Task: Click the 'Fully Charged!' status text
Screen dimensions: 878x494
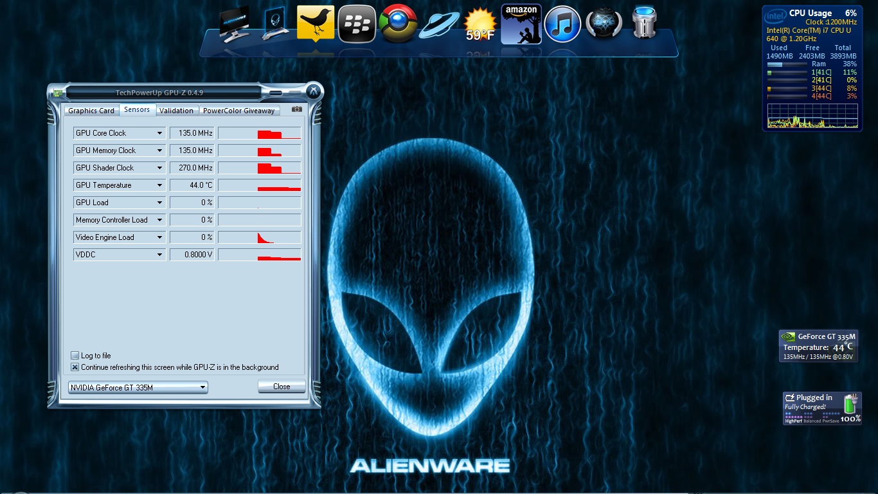Action: point(805,407)
